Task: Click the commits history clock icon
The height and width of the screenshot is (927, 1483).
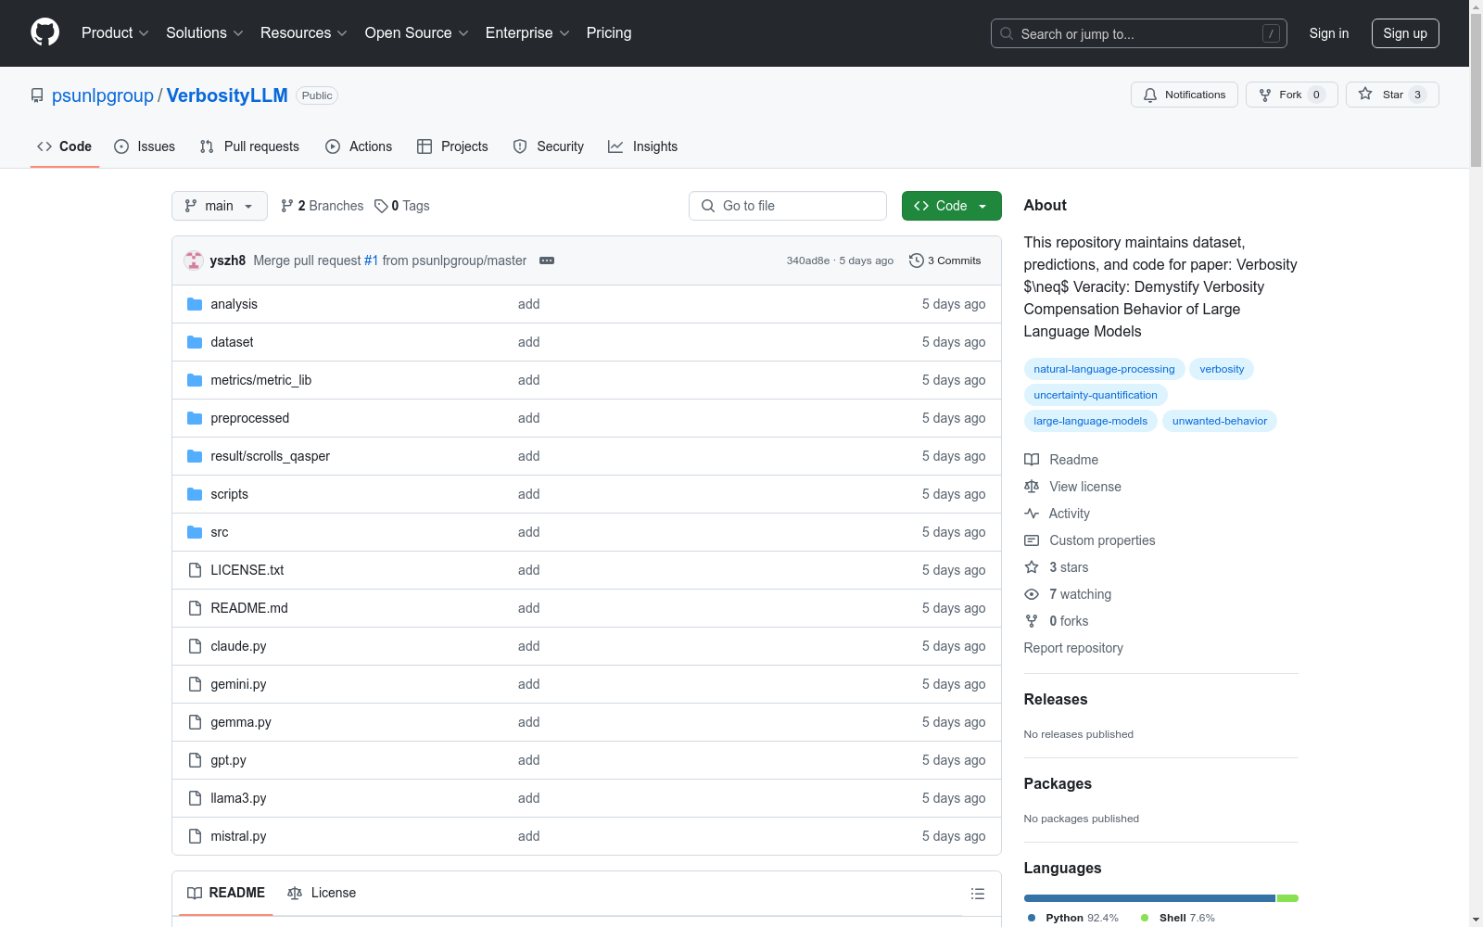Action: coord(917,260)
